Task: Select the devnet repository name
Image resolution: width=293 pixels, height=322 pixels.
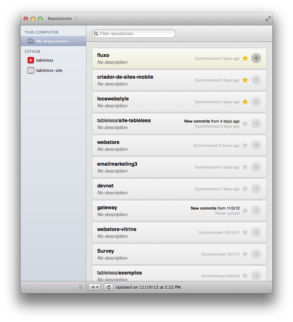Action: pyautogui.click(x=105, y=186)
